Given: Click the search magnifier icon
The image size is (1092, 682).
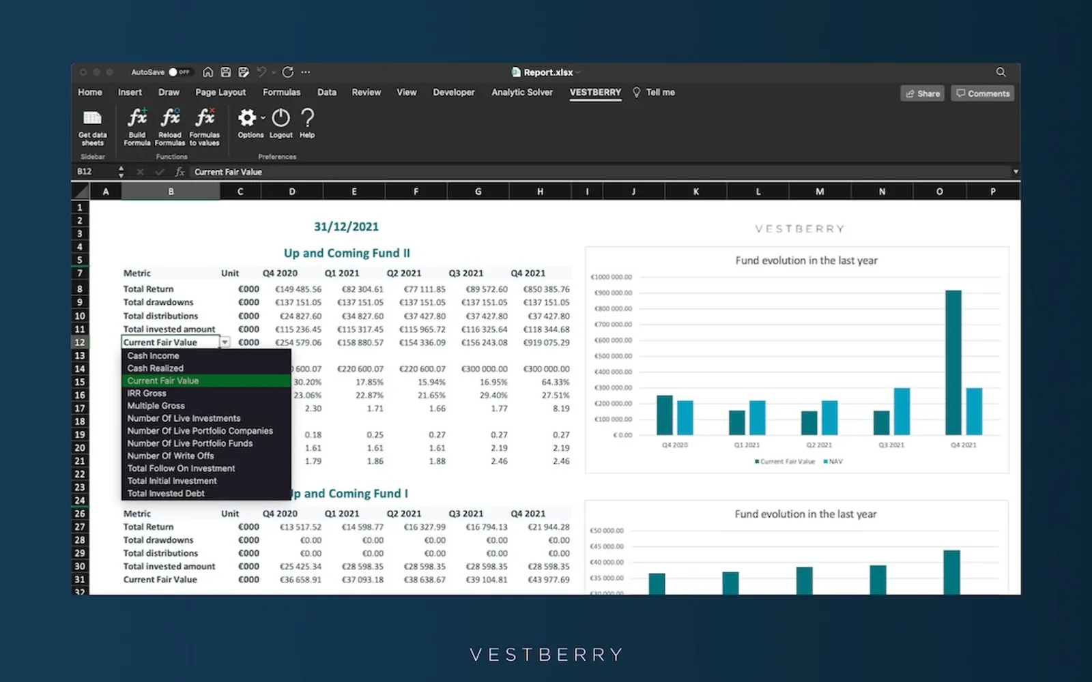Looking at the screenshot, I should pos(1001,72).
